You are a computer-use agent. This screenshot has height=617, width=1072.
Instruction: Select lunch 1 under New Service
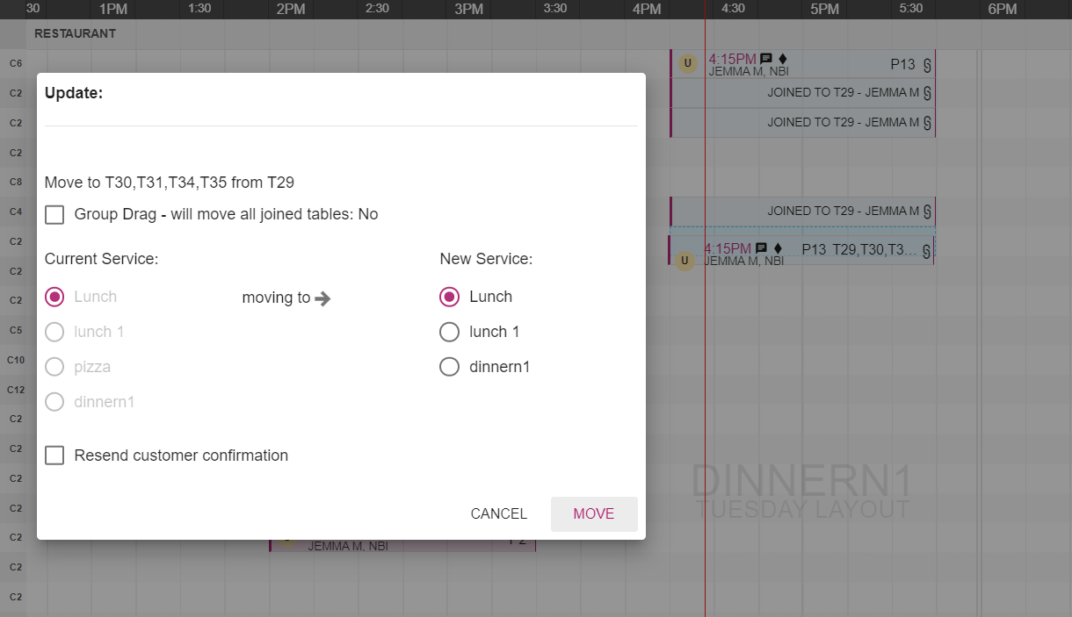(449, 332)
